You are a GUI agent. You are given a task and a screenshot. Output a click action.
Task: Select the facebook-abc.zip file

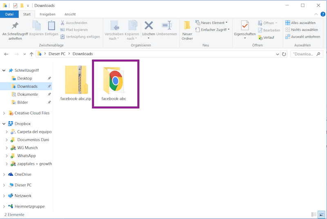[x=76, y=83]
